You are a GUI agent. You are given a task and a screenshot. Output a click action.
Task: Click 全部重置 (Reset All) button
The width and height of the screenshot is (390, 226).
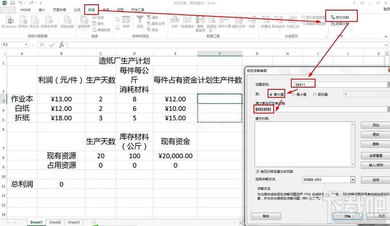click(375, 156)
